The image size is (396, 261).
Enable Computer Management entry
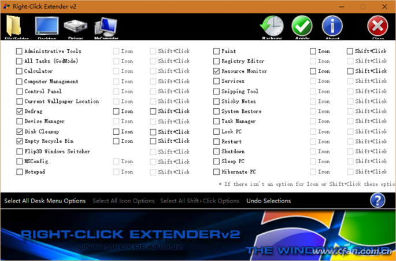pyautogui.click(x=19, y=82)
